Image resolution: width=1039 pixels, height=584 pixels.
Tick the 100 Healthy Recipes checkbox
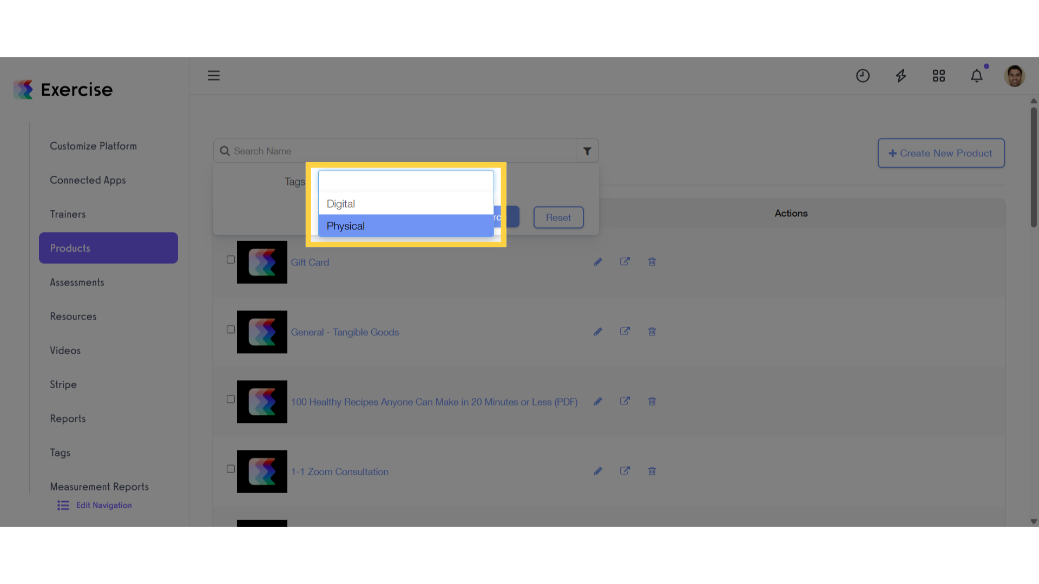(231, 399)
